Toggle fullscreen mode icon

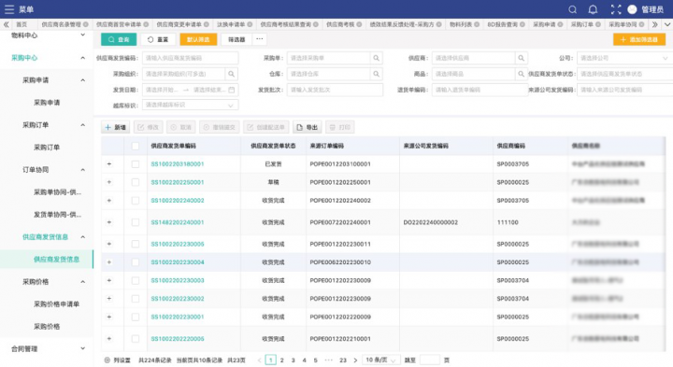[x=615, y=9]
